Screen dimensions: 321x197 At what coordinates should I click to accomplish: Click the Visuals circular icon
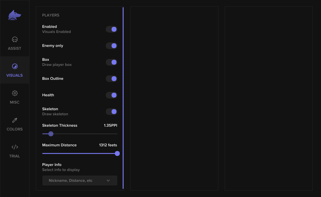[15, 66]
